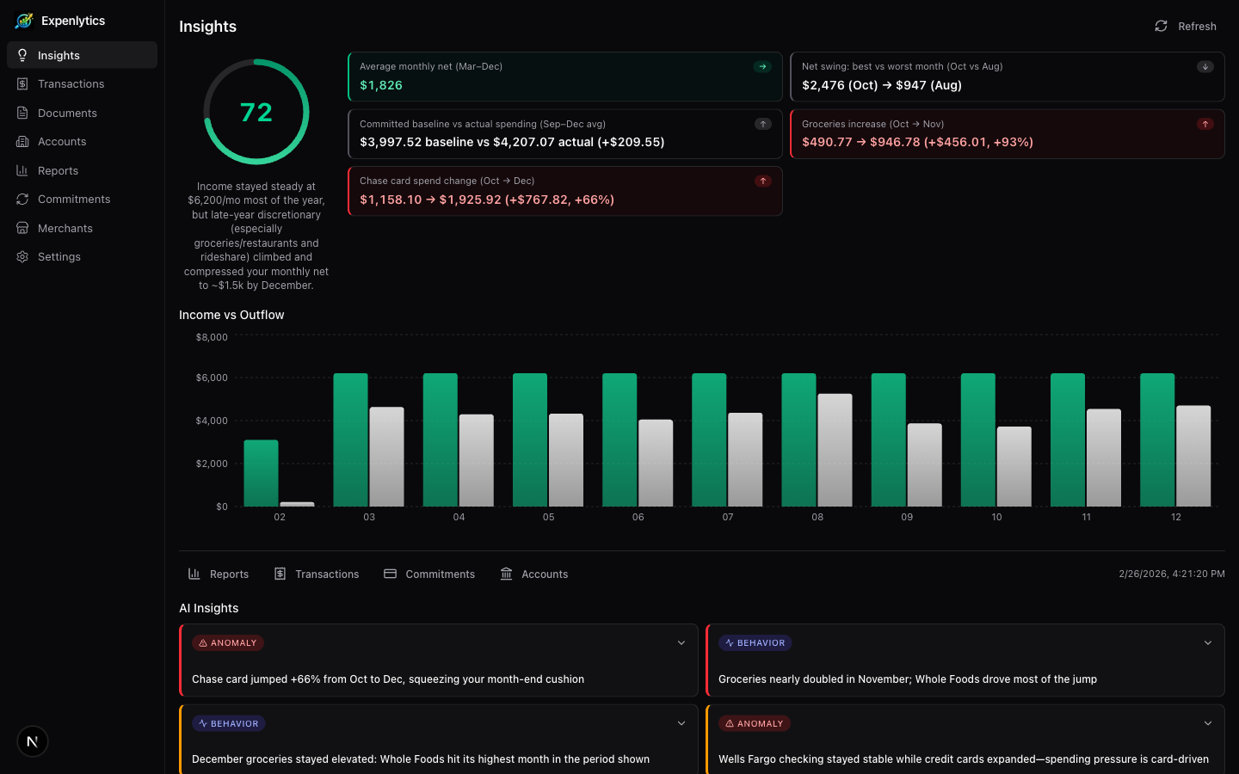Select the Accounts bank icon below the chart
The image size is (1239, 774).
506,574
